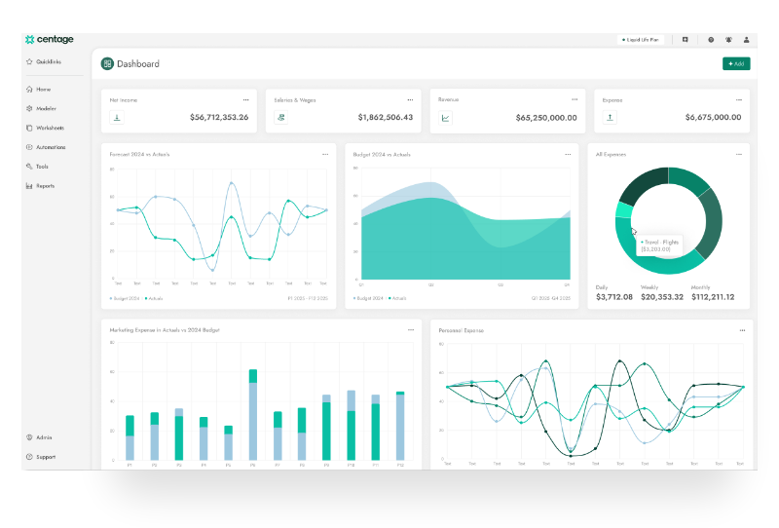Click the Travel - Flights tooltip
Viewport: 779px width, 528px height.
pos(659,245)
